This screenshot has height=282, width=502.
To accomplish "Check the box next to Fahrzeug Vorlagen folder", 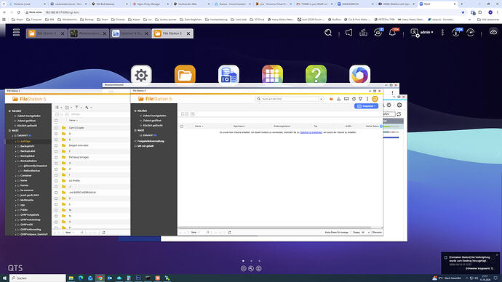I will [56, 157].
